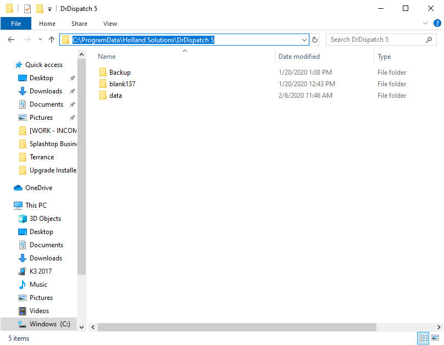Switch to Details view button
The width and height of the screenshot is (444, 345).
click(423, 338)
